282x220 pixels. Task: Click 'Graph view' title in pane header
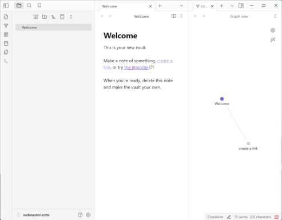[x=239, y=17]
